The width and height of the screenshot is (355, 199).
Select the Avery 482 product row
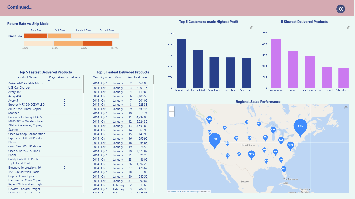click(x=45, y=92)
